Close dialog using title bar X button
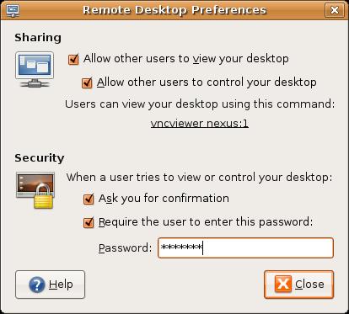Viewport: 349px width, 314px height. coord(335,10)
